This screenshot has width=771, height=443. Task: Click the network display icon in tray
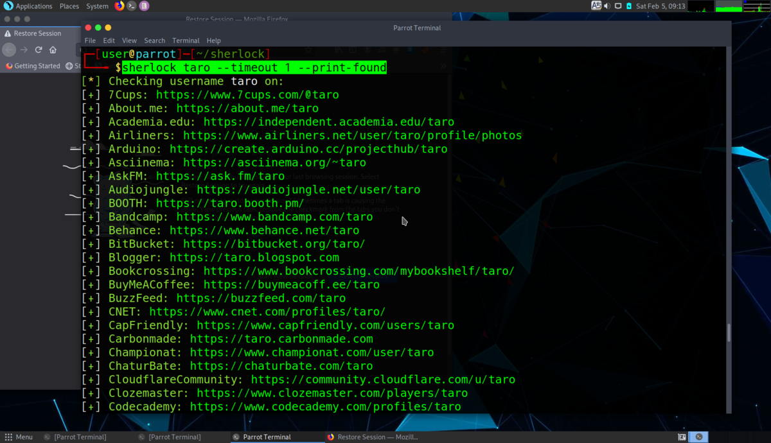pos(618,6)
